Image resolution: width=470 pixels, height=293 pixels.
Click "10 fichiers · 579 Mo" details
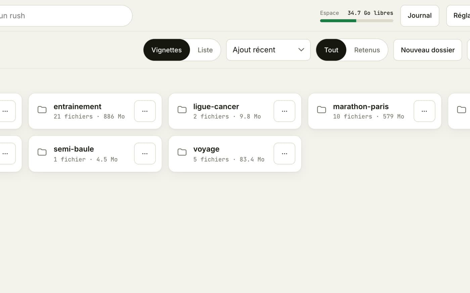point(369,117)
